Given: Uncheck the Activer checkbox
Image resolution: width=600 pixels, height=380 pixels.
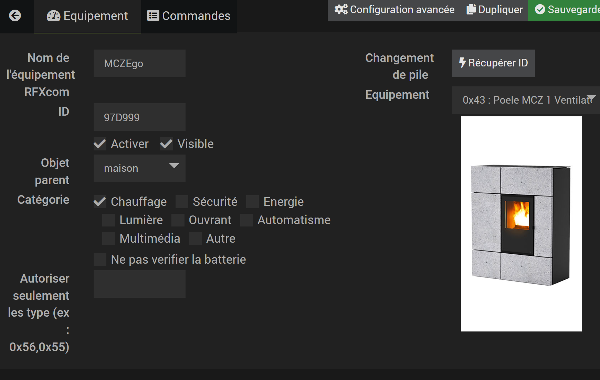Looking at the screenshot, I should click(100, 144).
